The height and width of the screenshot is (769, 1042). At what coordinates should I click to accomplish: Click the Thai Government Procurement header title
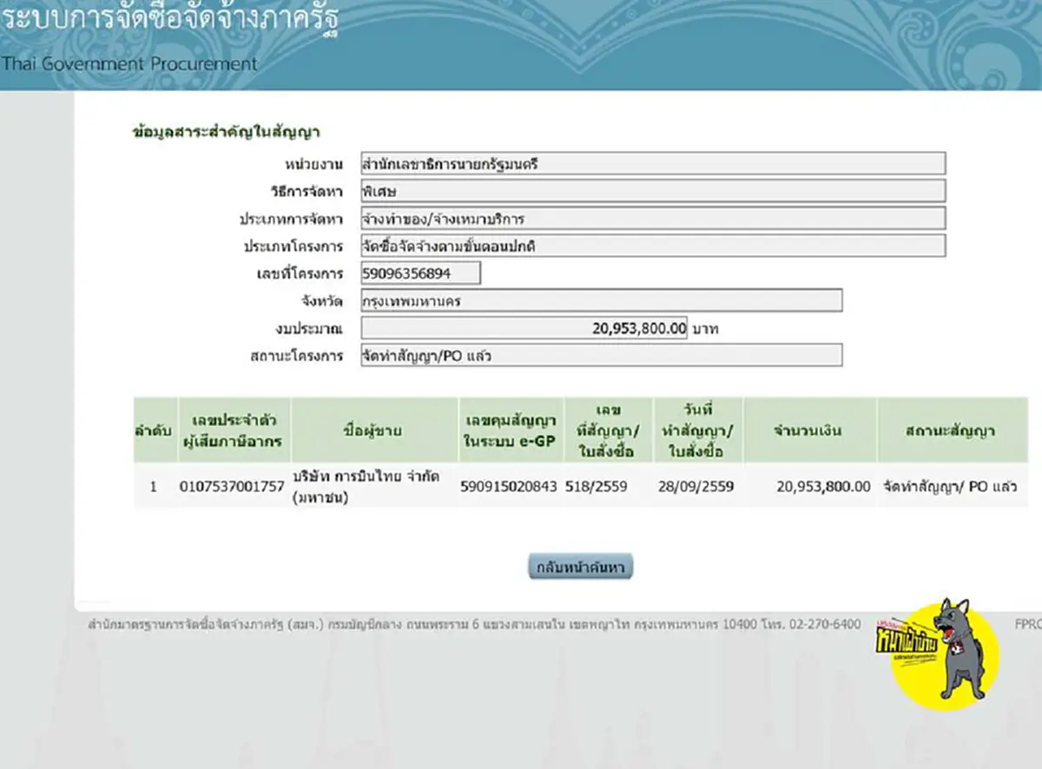click(129, 63)
